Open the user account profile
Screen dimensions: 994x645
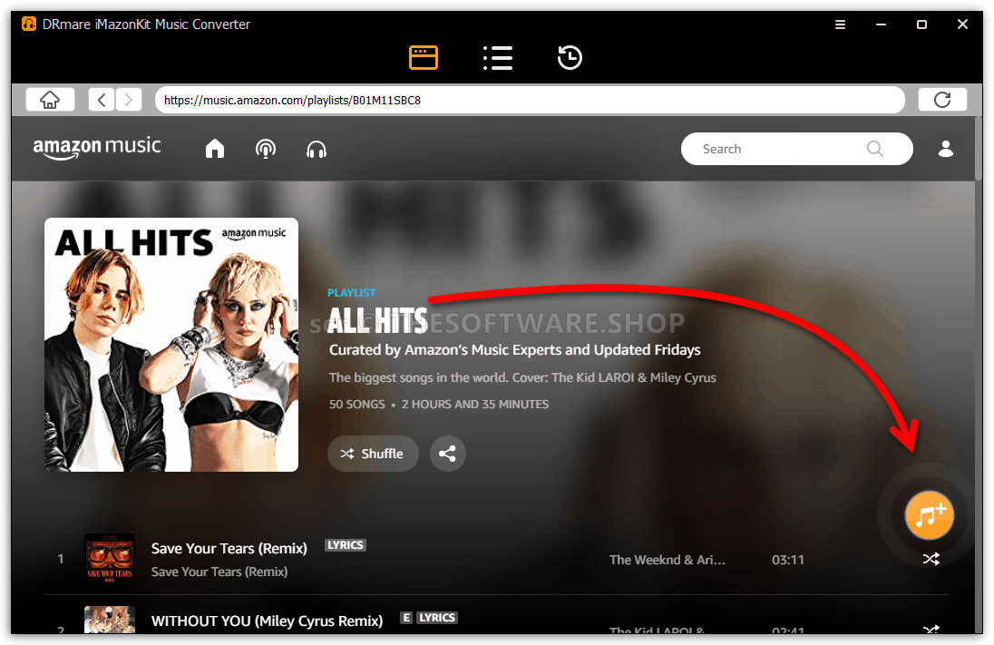[x=946, y=149]
